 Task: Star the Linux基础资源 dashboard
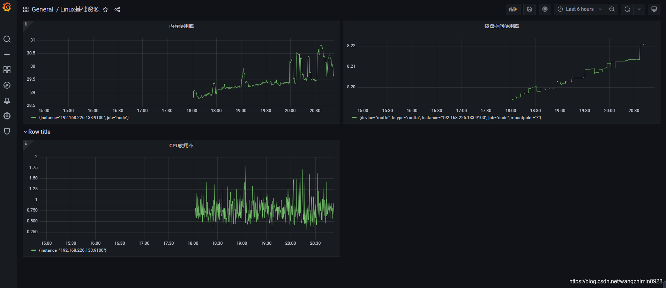[x=105, y=9]
